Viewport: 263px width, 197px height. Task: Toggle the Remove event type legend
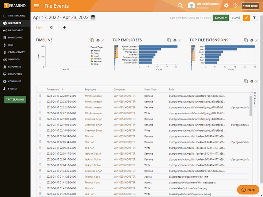[97, 58]
